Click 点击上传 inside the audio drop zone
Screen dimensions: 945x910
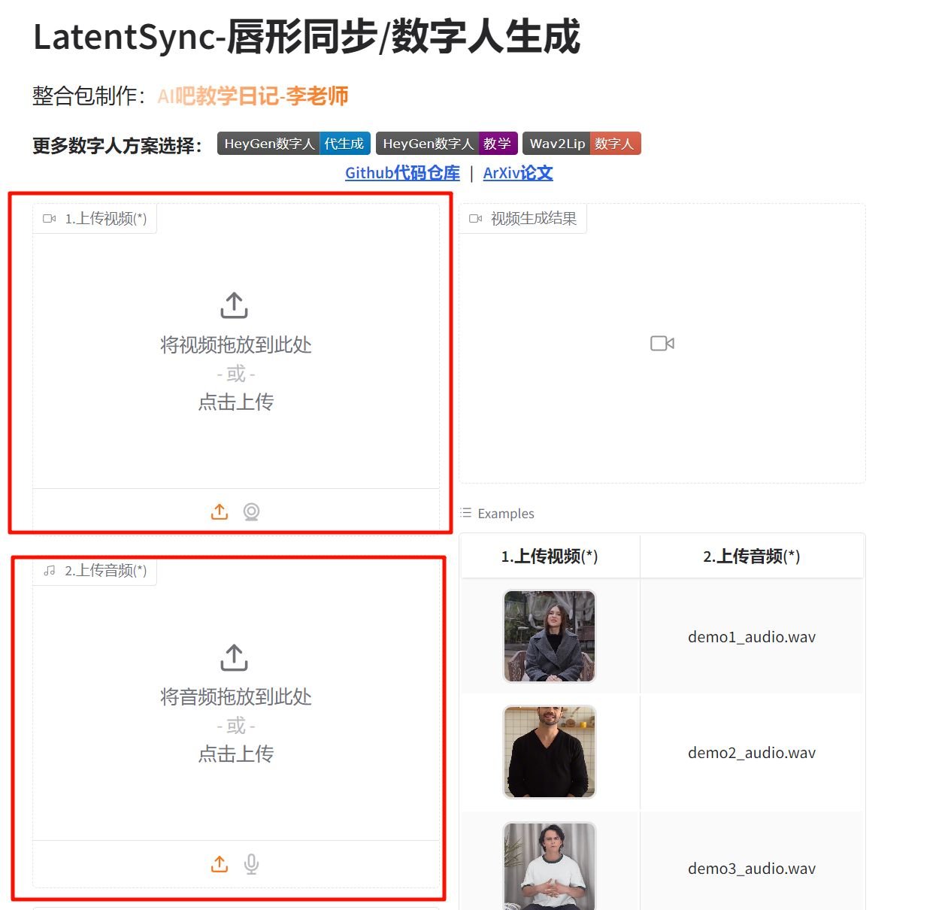tap(235, 754)
